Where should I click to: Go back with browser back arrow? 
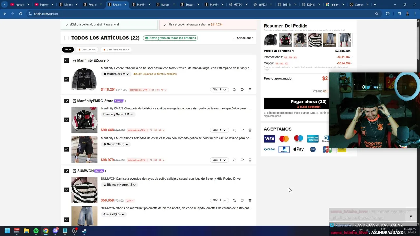5,14
